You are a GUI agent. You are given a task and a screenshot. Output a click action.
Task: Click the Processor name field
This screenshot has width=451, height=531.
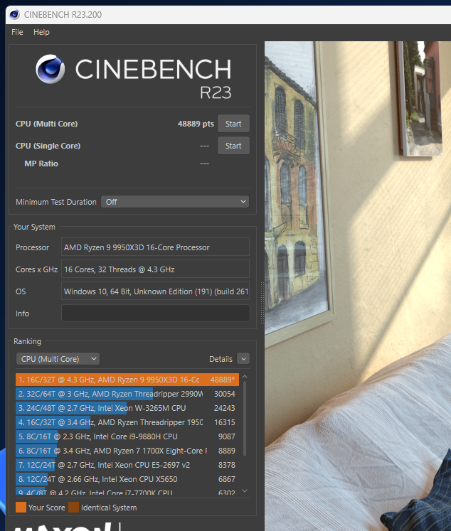[155, 247]
